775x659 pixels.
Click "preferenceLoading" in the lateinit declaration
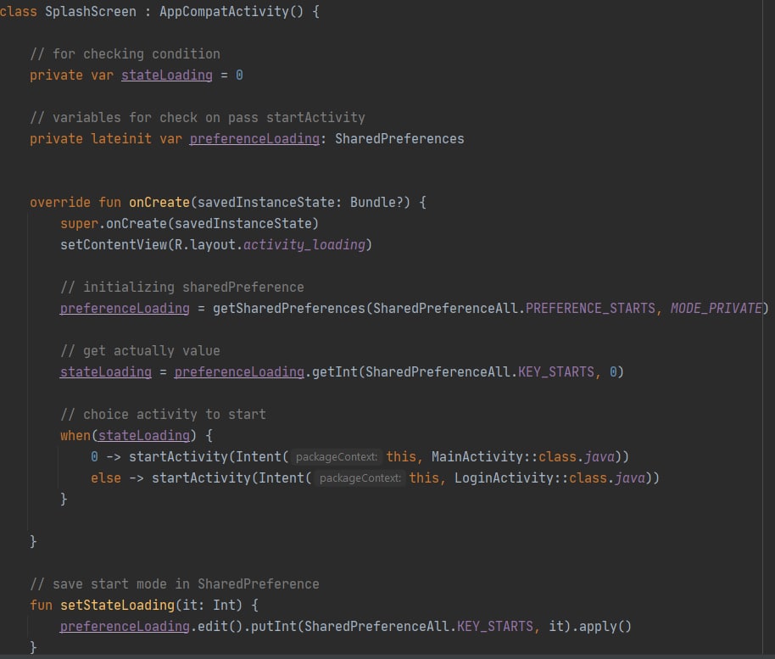pyautogui.click(x=254, y=139)
